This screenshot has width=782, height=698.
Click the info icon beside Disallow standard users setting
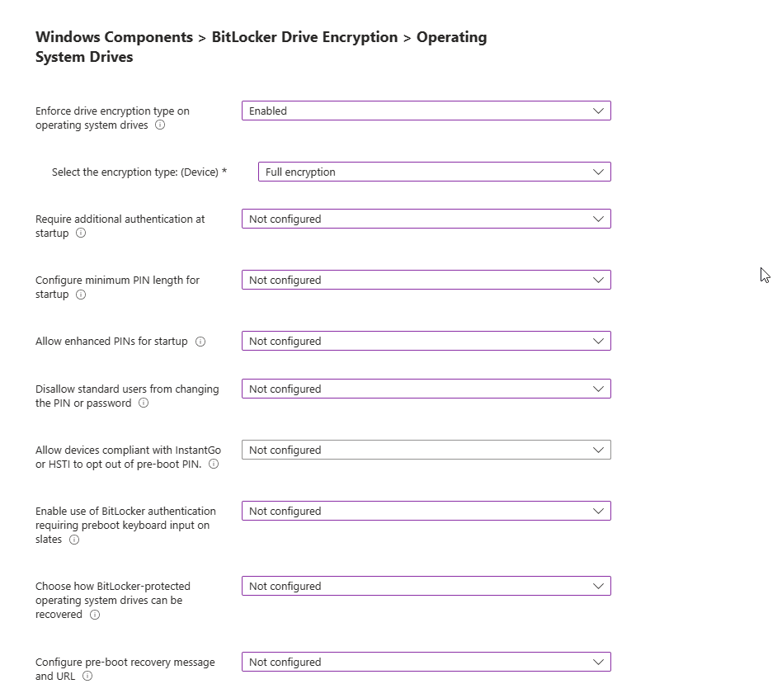click(144, 403)
